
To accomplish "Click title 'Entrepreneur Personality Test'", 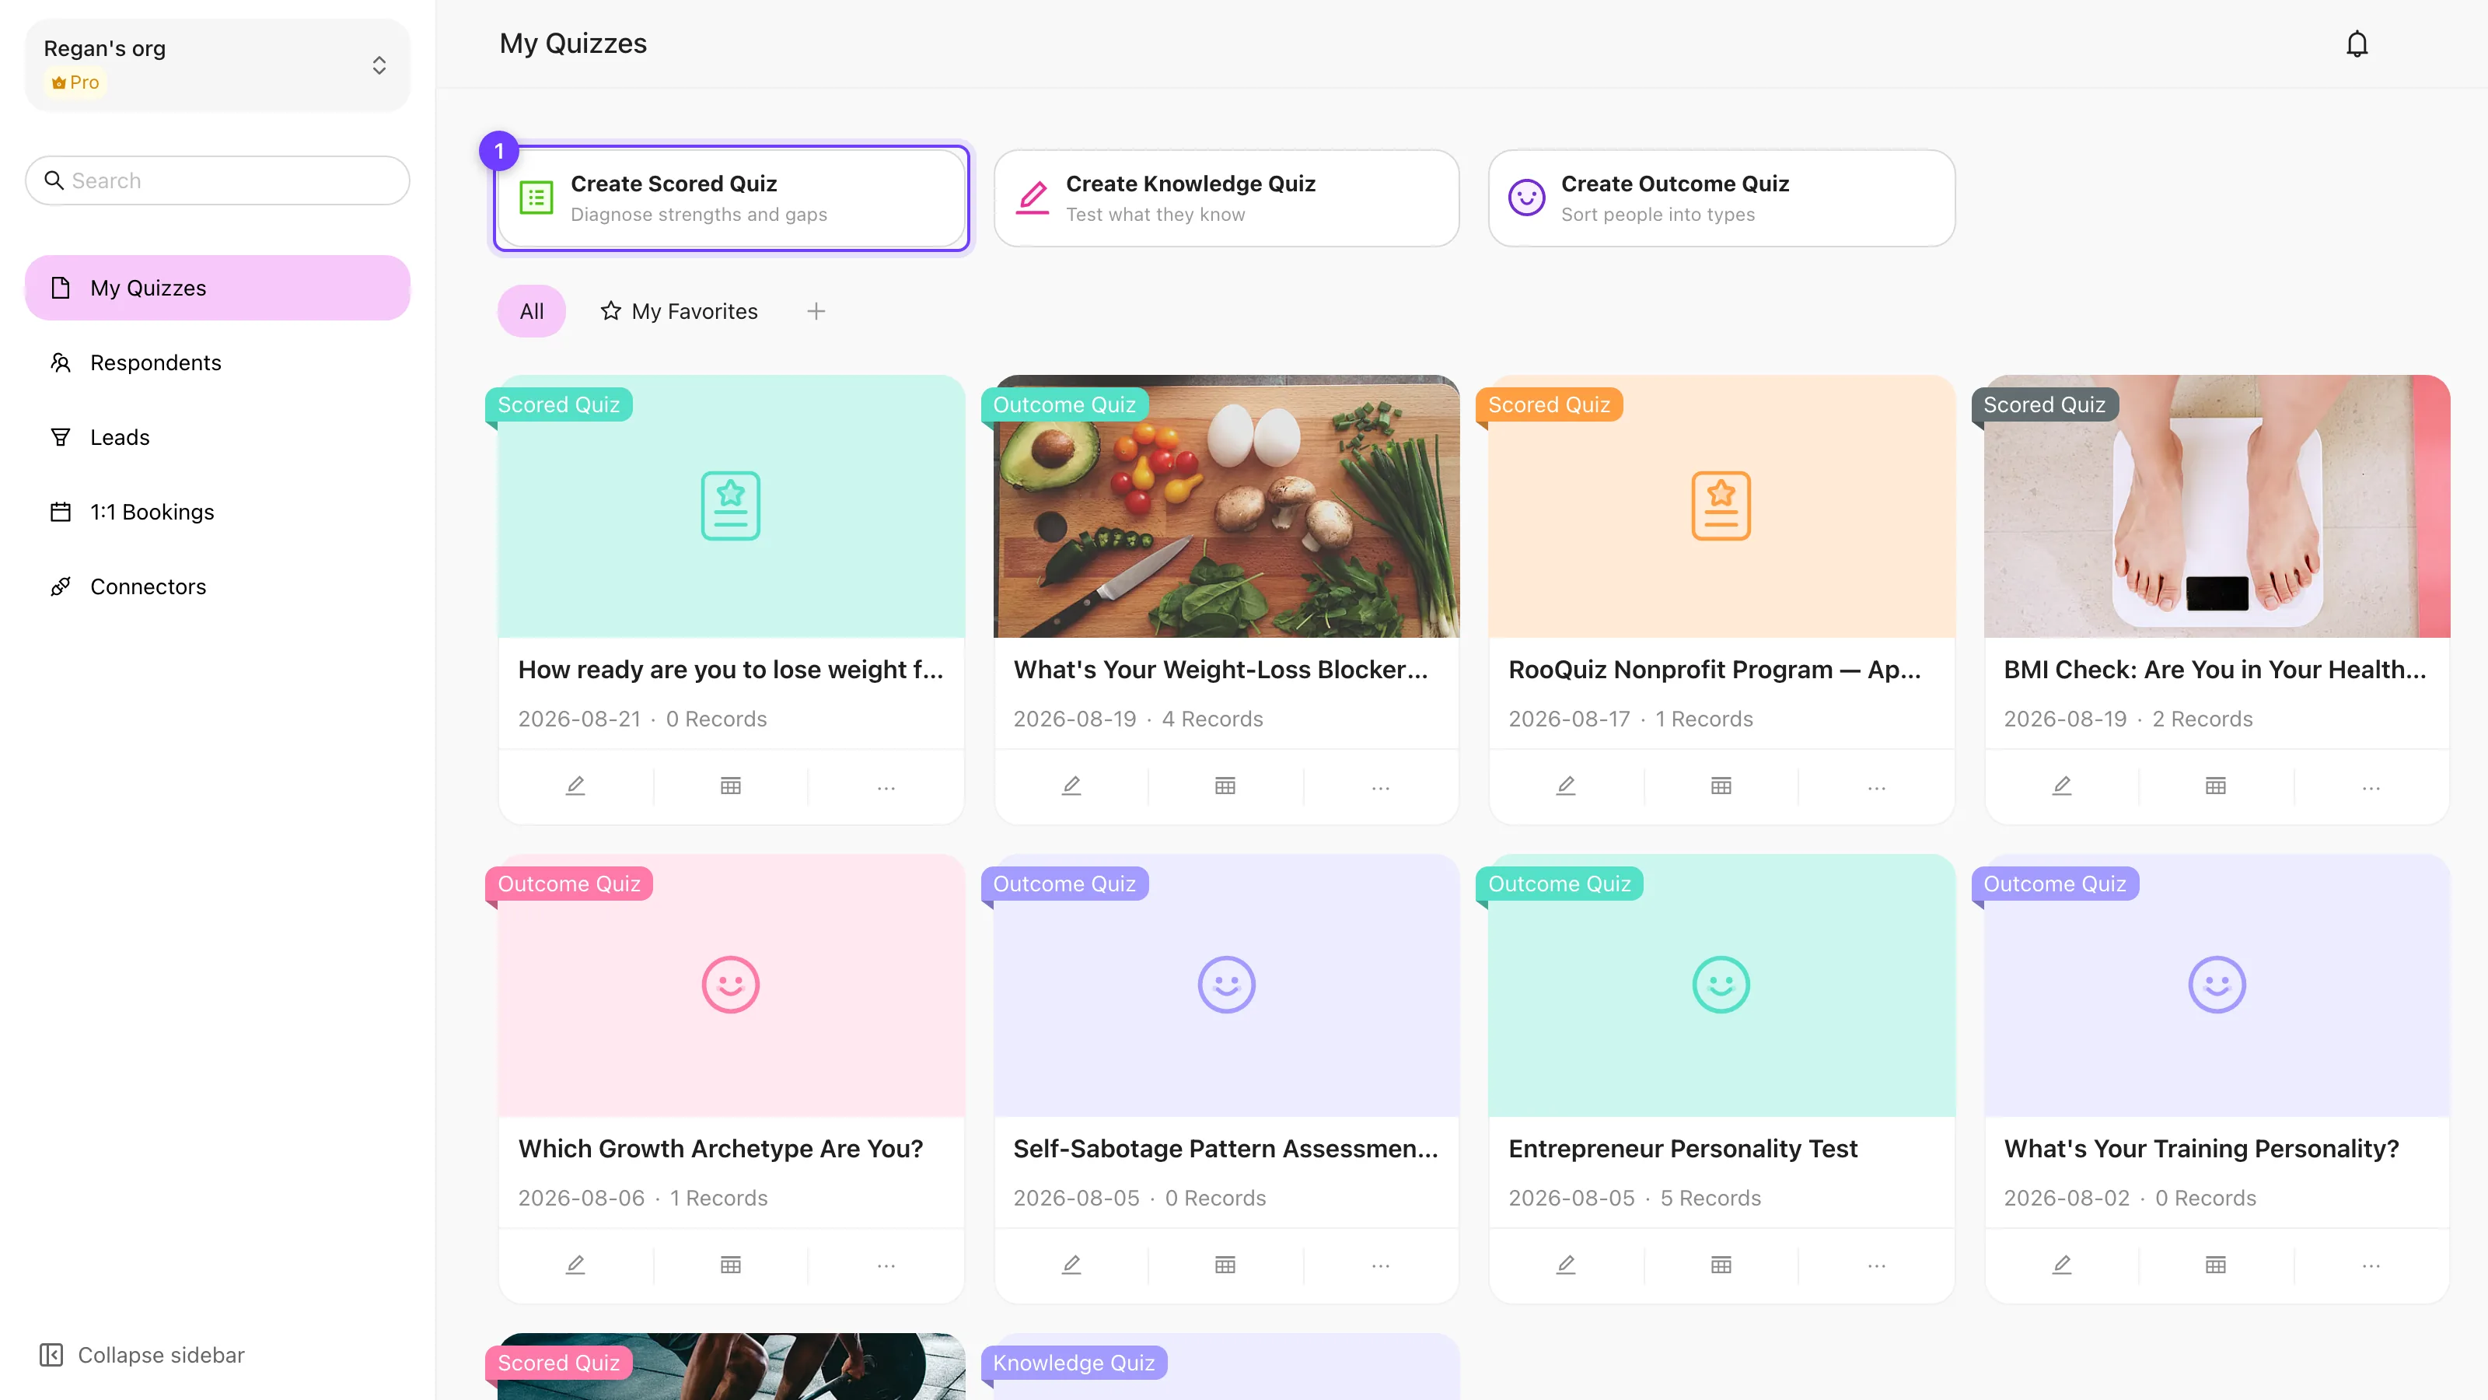I will click(1683, 1149).
